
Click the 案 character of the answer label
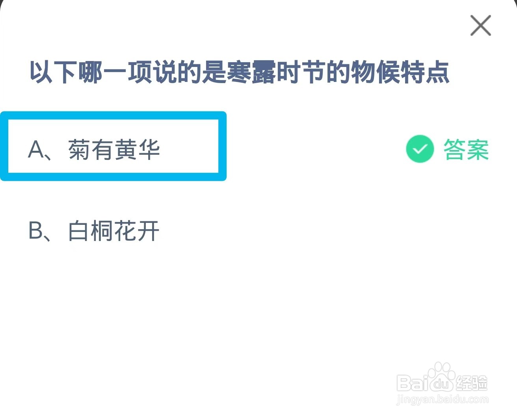[x=478, y=150]
